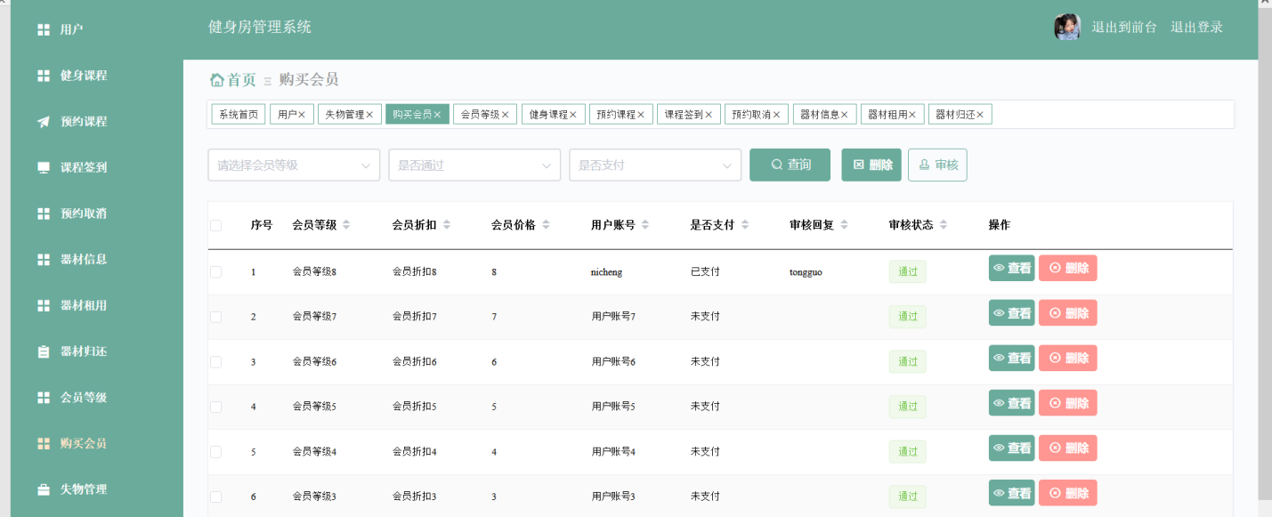Sort by 是否支付 column arrows

pyautogui.click(x=745, y=225)
